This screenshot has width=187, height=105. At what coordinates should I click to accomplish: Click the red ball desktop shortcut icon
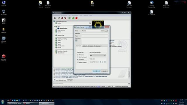click(x=4, y=58)
